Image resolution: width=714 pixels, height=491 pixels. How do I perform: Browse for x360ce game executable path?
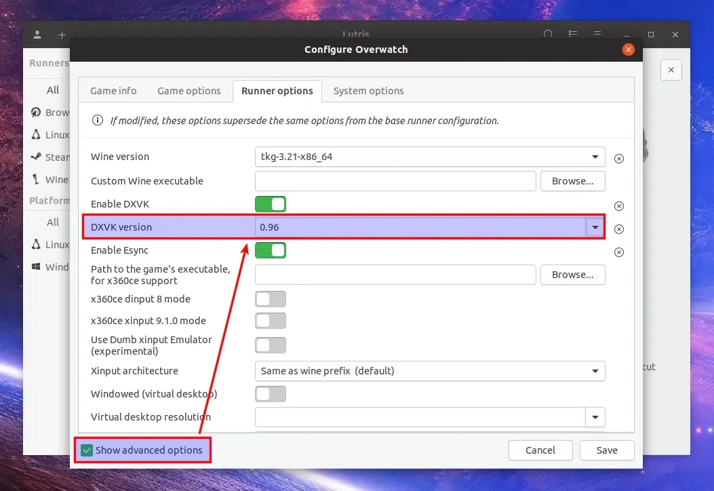[573, 275]
